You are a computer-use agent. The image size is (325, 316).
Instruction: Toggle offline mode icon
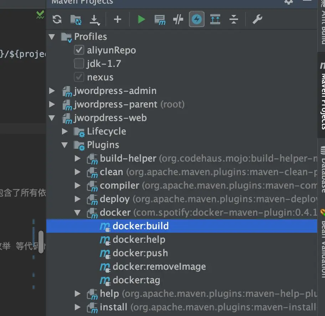coord(178,20)
